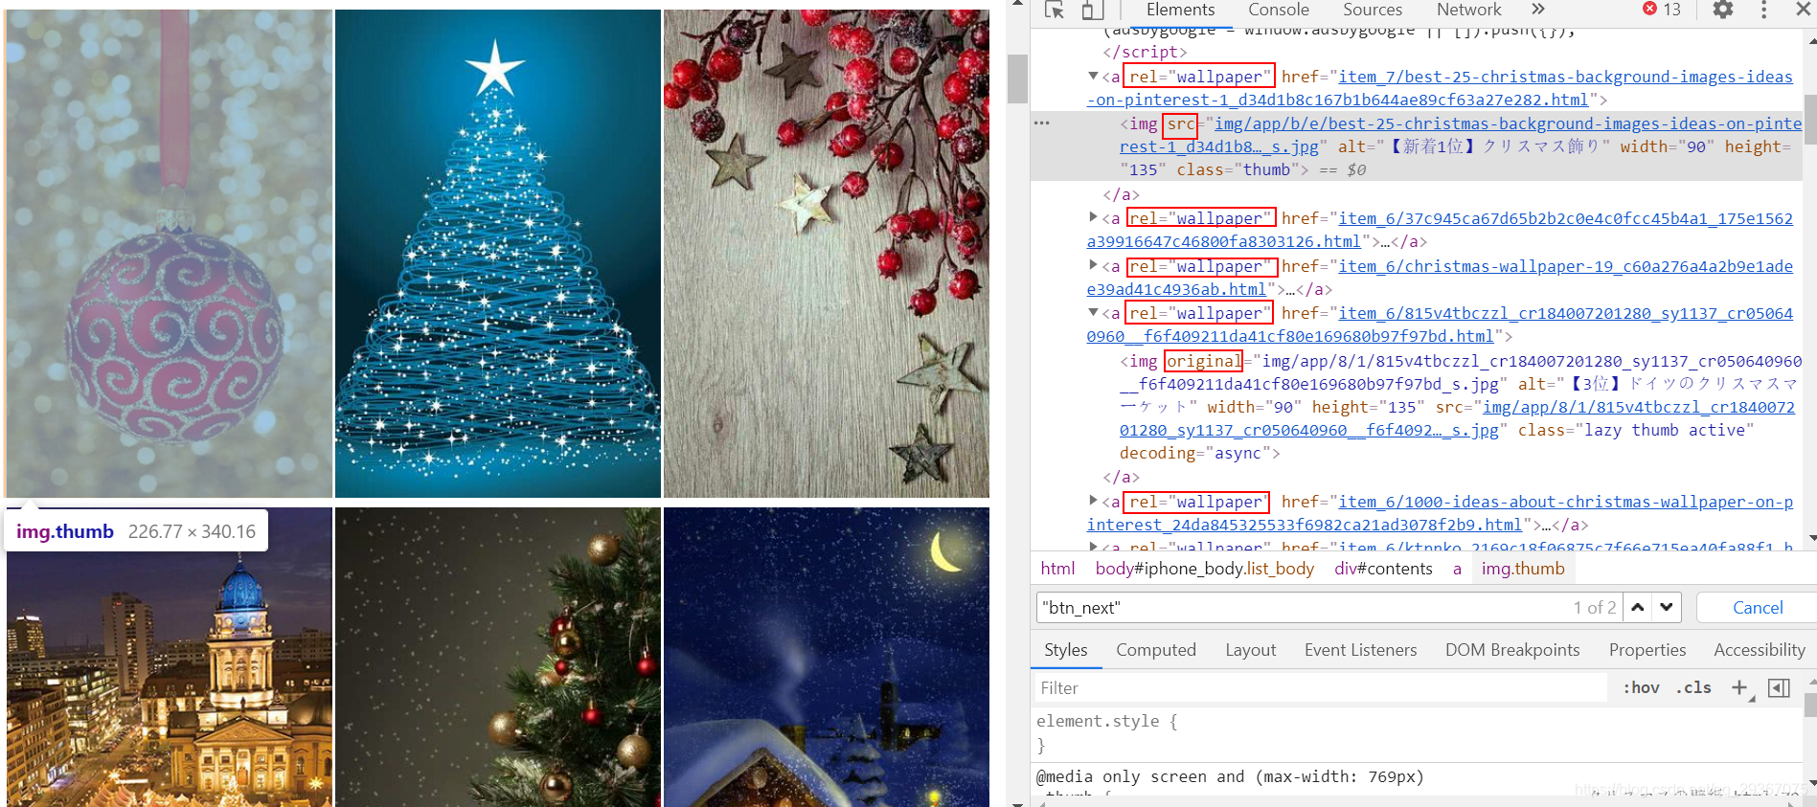Screen dimensions: 1817x807
Task: Focus the styles Filter field
Action: click(1321, 687)
